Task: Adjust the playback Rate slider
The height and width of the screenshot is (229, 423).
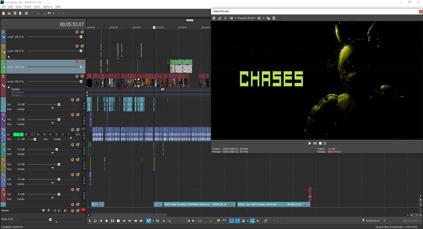Action: (50, 220)
